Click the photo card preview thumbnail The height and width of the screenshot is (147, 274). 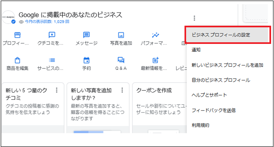point(97,132)
